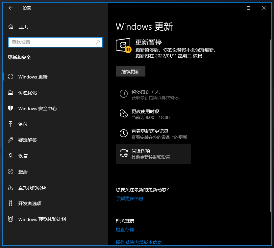Select Windows 更新 in the sidebar
Viewport: 274px width, 248px height.
point(55,77)
